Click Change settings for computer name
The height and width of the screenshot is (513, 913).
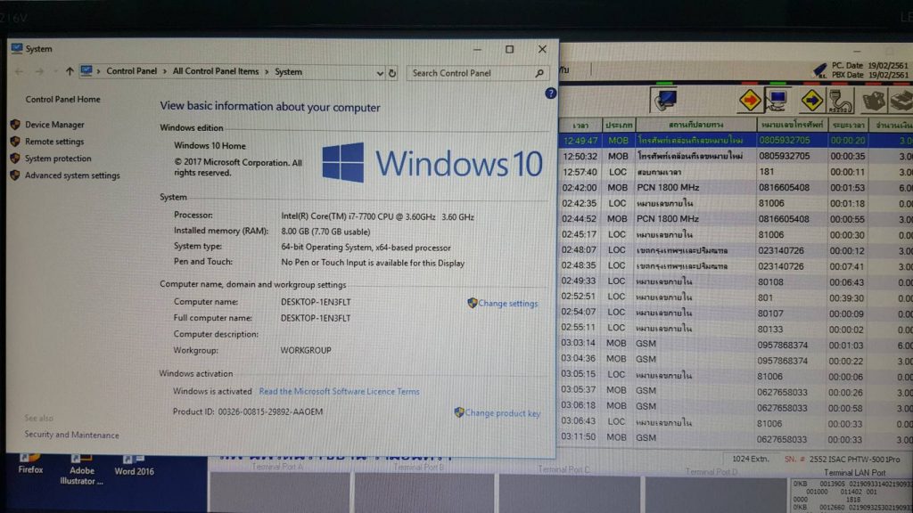507,304
